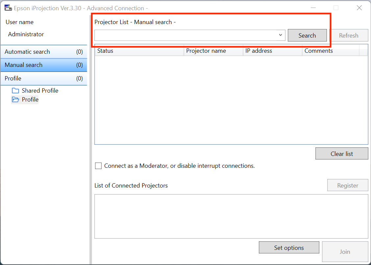Click the List of Connected Projectors box
The height and width of the screenshot is (265, 371).
click(231, 216)
